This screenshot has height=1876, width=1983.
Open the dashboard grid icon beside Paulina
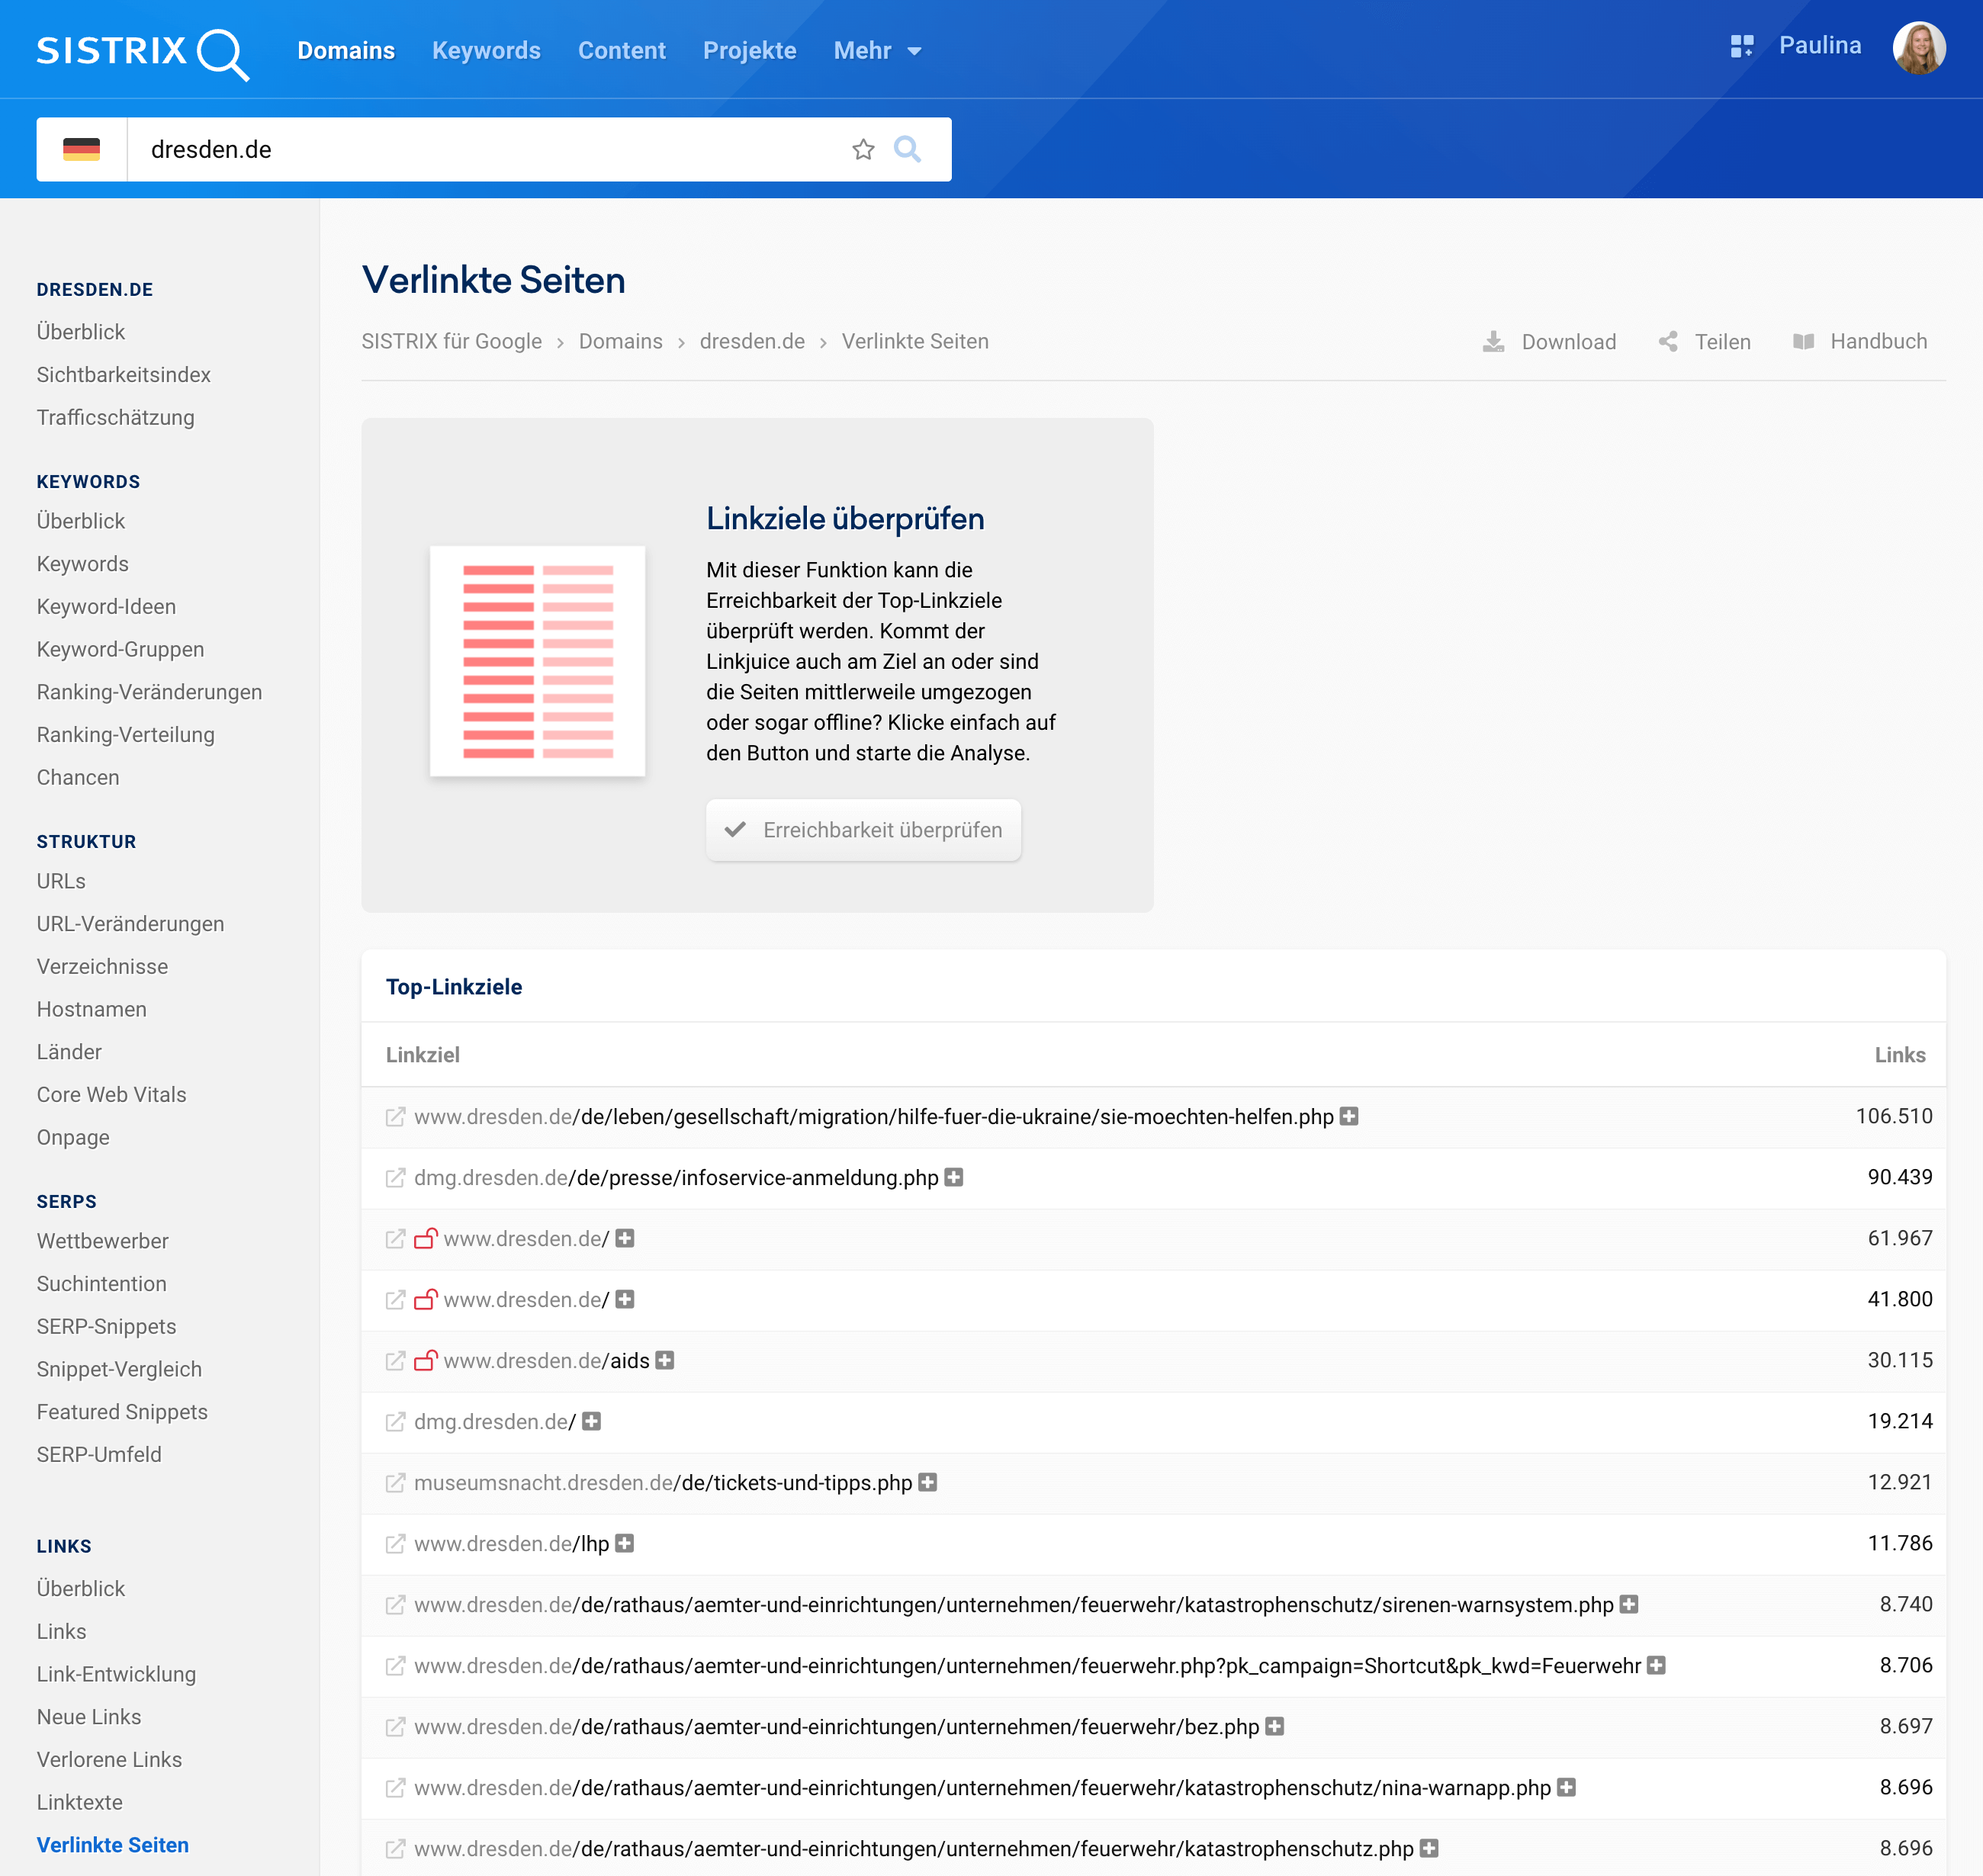point(1741,46)
